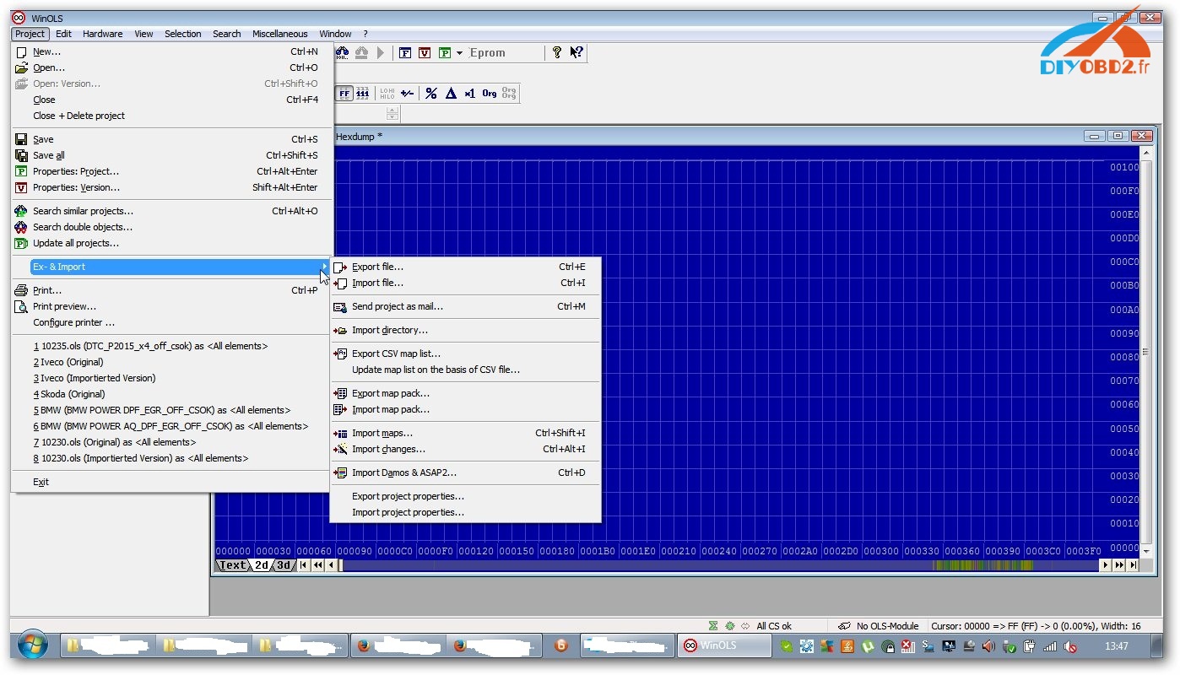Open Properties: Project...
Image resolution: width=1180 pixels, height=675 pixels.
[170, 171]
